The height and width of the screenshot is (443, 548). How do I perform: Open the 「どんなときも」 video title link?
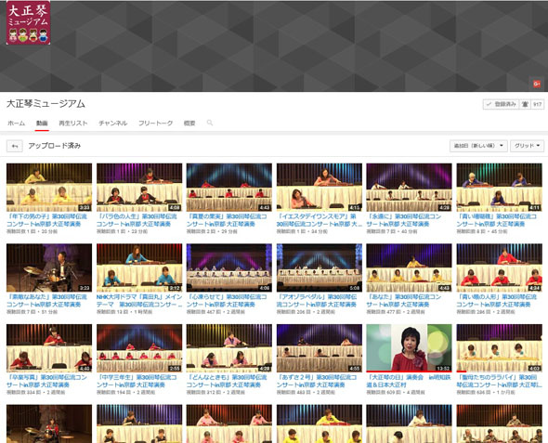(x=227, y=381)
